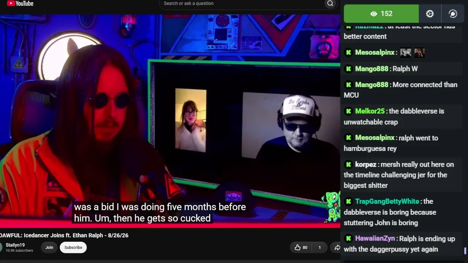Click the first emote in Mesosalpinx's message
Screen dimensions: 468x263
click(405, 53)
